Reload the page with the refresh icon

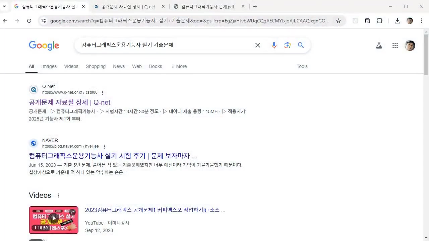click(29, 21)
